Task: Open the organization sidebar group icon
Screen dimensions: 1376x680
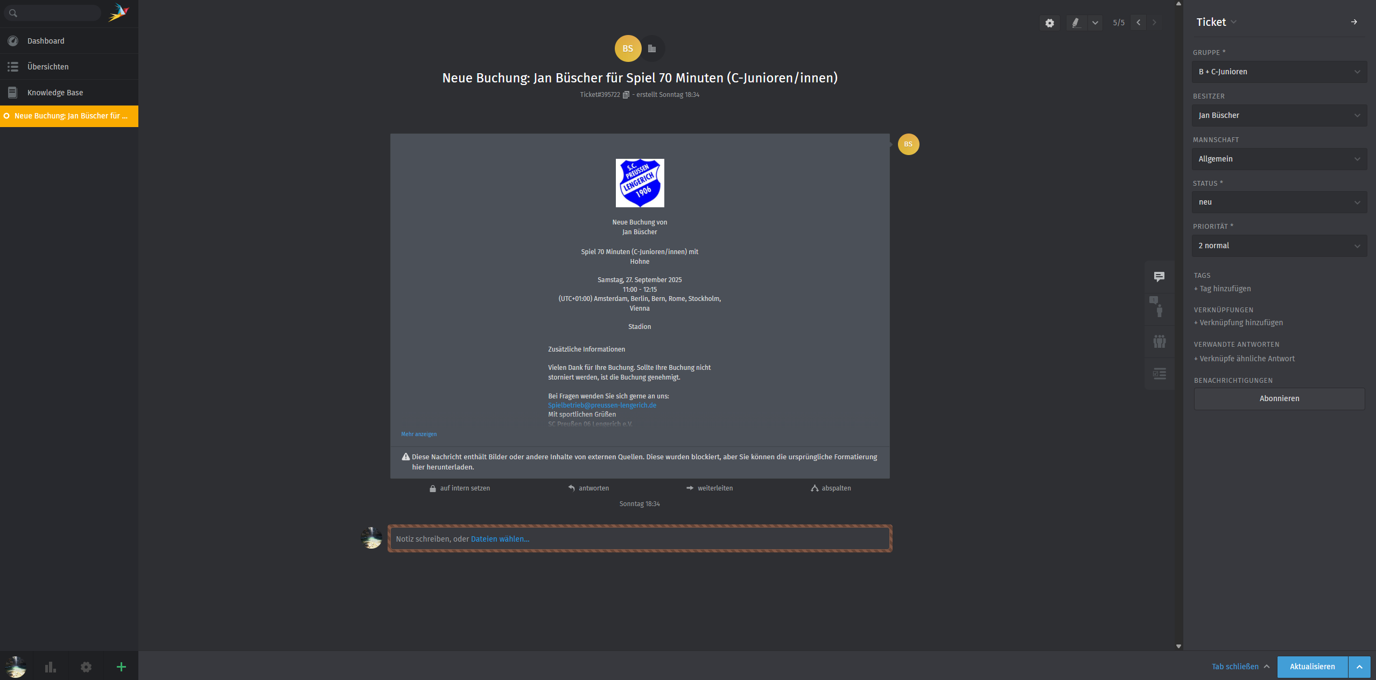Action: [x=1159, y=341]
